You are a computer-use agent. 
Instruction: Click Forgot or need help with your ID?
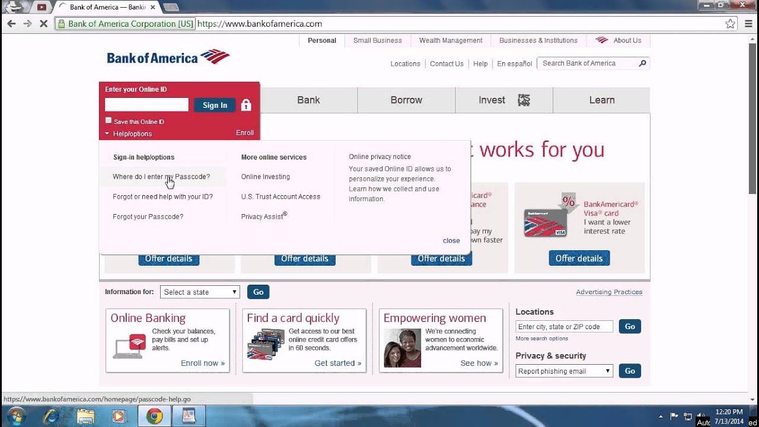click(162, 197)
